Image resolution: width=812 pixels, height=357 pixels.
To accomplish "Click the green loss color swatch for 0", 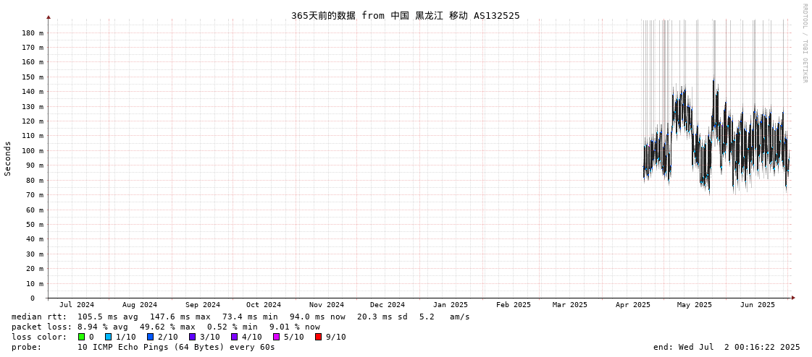I will [81, 337].
